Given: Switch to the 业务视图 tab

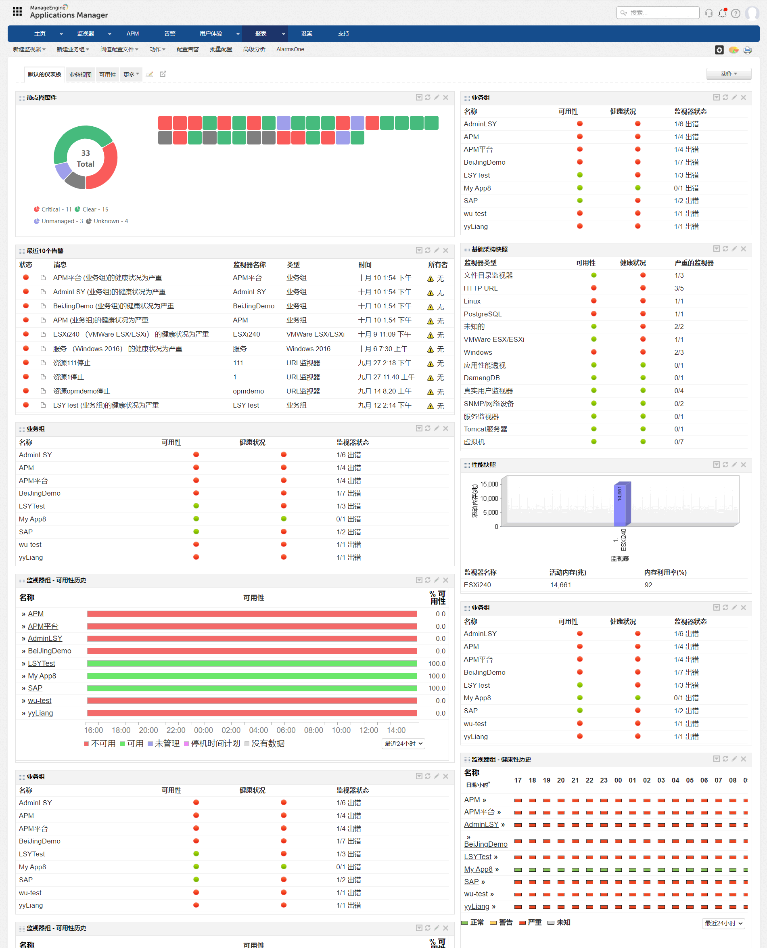Looking at the screenshot, I should 80,75.
